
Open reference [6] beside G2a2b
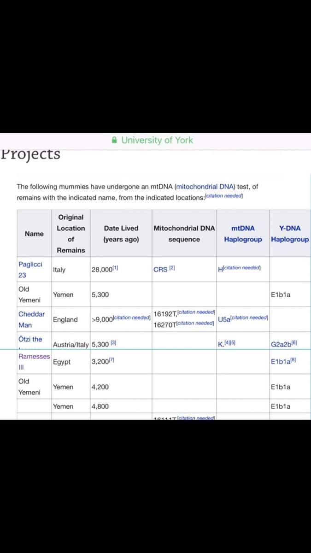tap(294, 343)
